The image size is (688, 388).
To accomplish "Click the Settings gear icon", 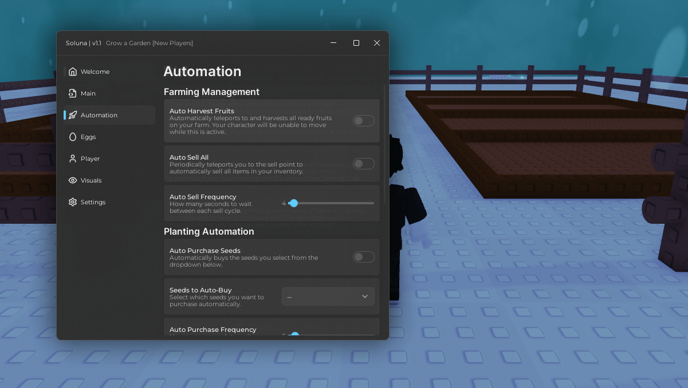I will pos(73,202).
